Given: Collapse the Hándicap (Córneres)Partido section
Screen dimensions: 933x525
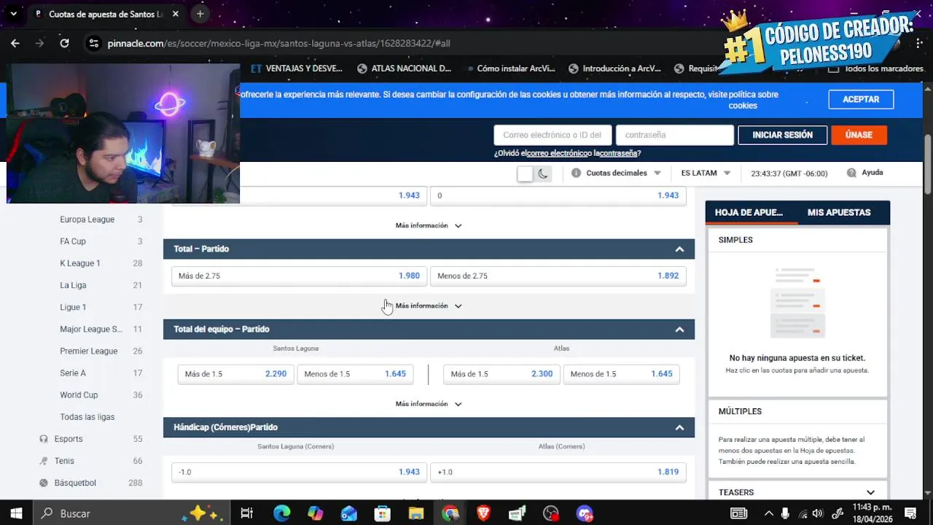Looking at the screenshot, I should tap(679, 427).
